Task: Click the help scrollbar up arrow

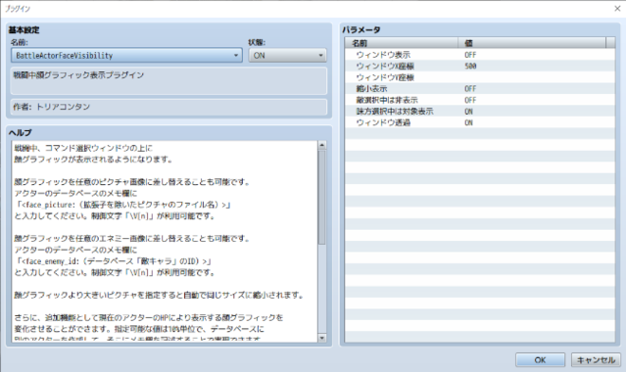Action: [322, 145]
